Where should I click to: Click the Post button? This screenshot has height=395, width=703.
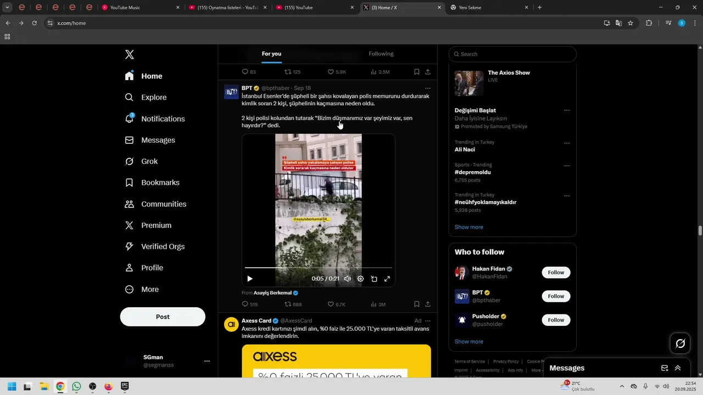(163, 317)
